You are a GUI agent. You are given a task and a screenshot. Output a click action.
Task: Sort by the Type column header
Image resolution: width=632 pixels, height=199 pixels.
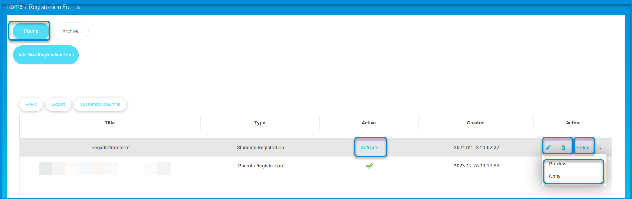click(x=259, y=123)
